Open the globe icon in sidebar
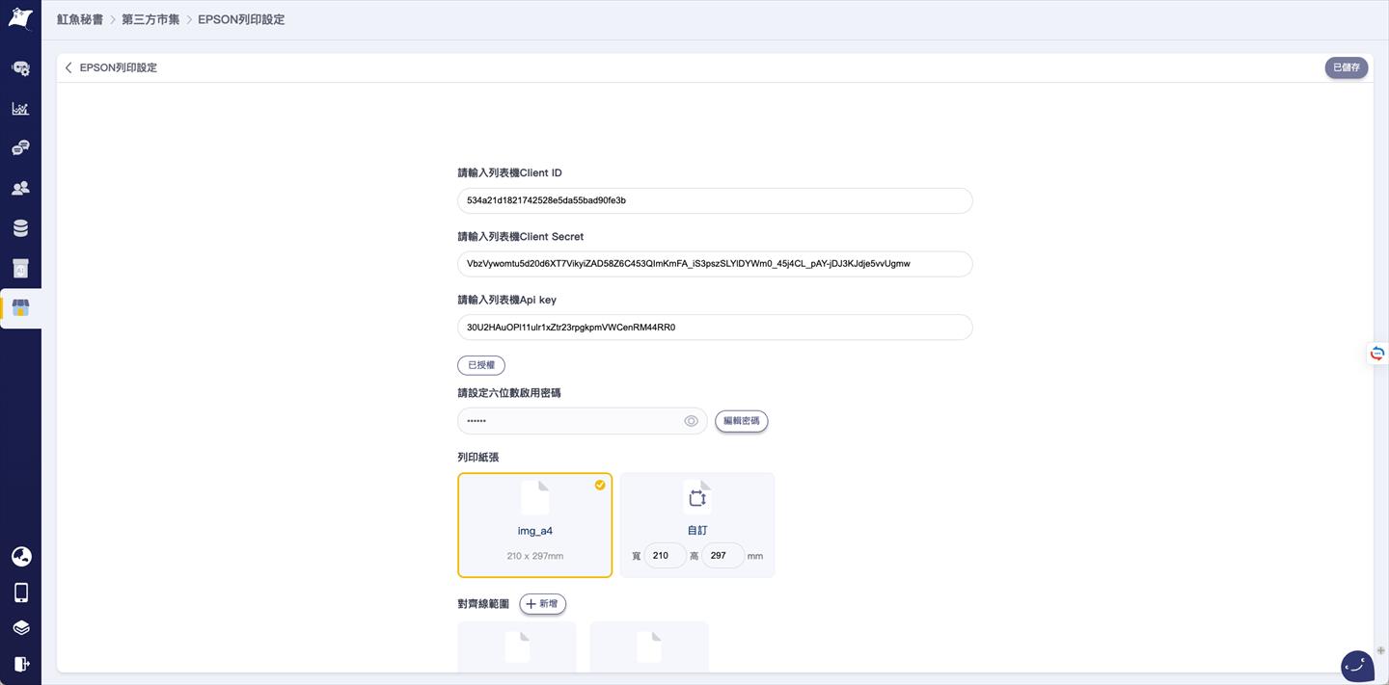 (x=21, y=557)
